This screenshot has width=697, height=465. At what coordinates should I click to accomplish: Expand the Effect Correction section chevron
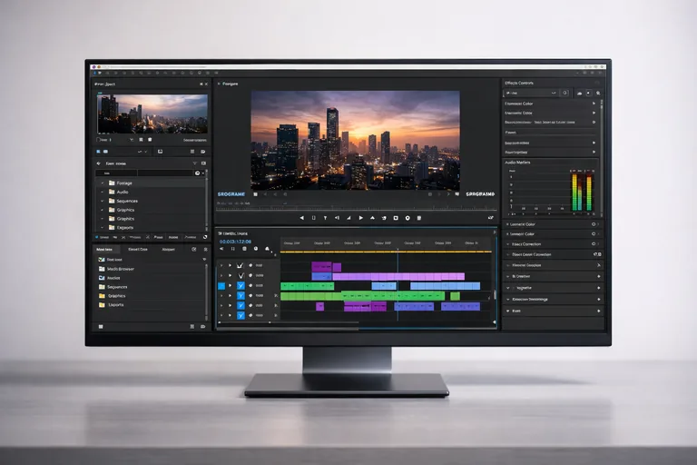click(x=507, y=244)
